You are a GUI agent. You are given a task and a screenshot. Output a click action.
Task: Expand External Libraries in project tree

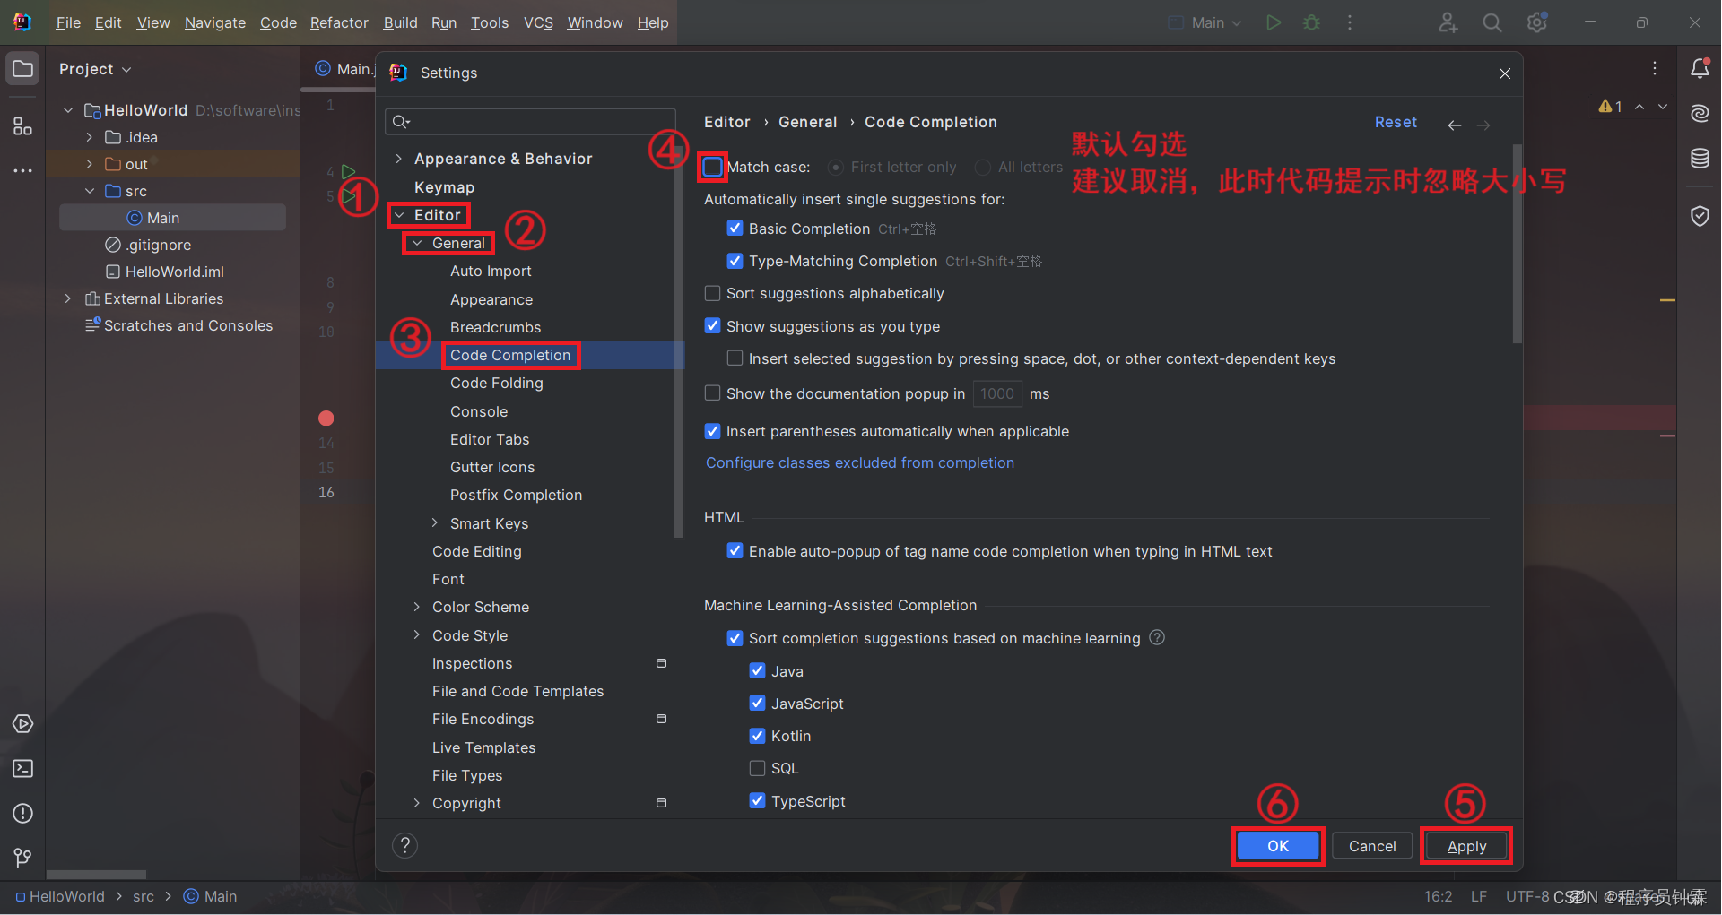click(68, 298)
